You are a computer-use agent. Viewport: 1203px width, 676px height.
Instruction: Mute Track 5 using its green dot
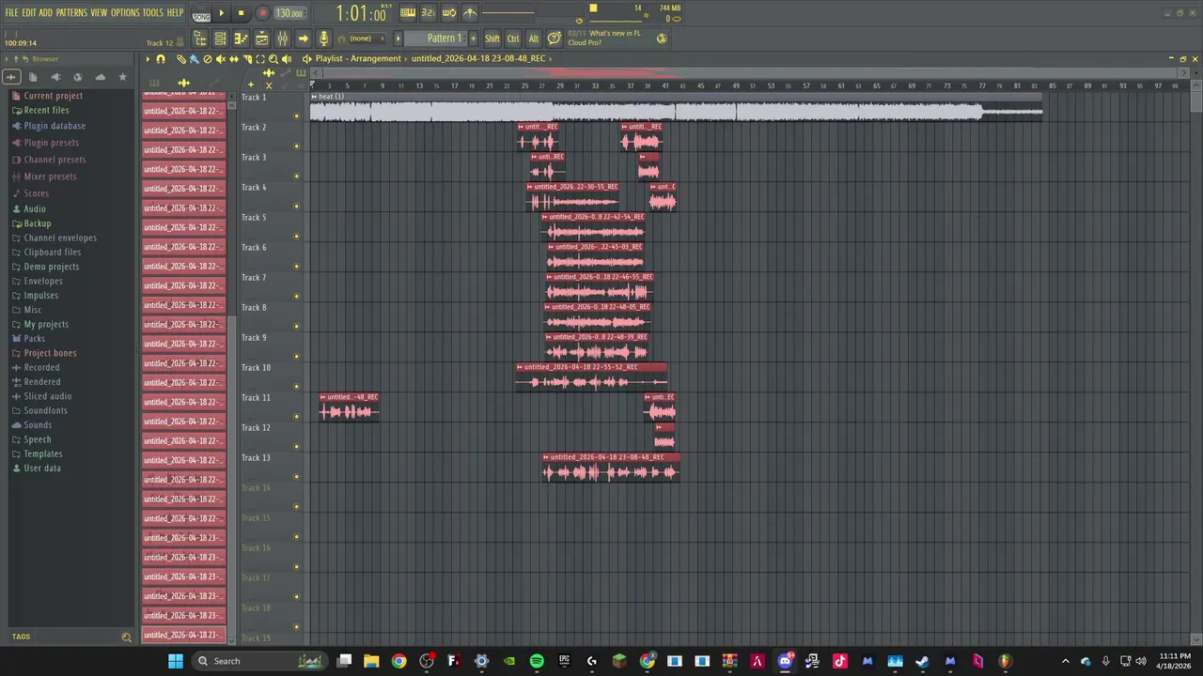click(x=297, y=237)
